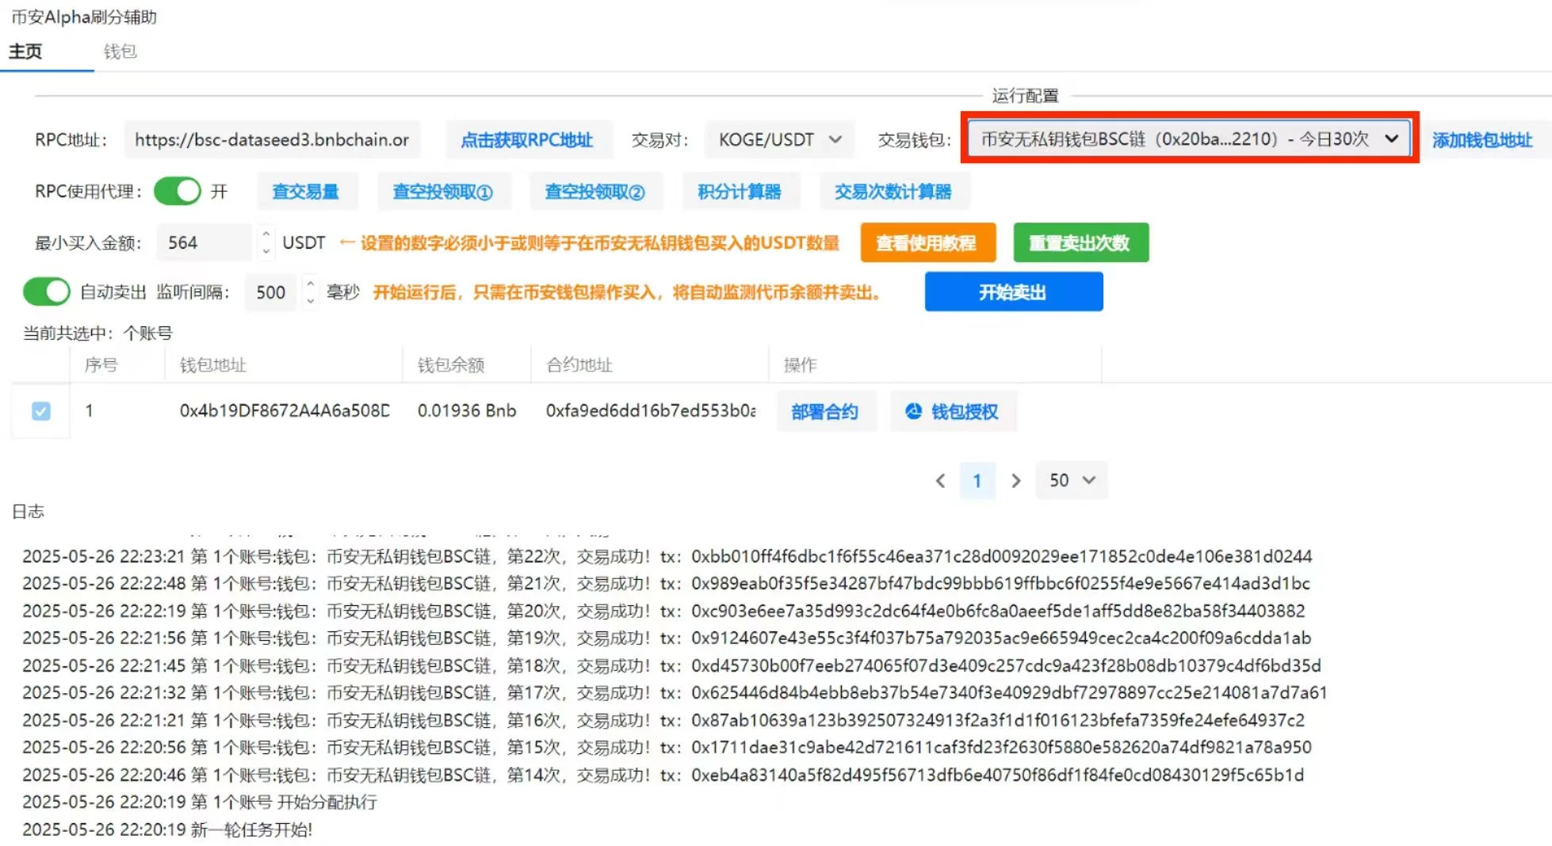Switch to the 钱包 tab

coord(120,51)
